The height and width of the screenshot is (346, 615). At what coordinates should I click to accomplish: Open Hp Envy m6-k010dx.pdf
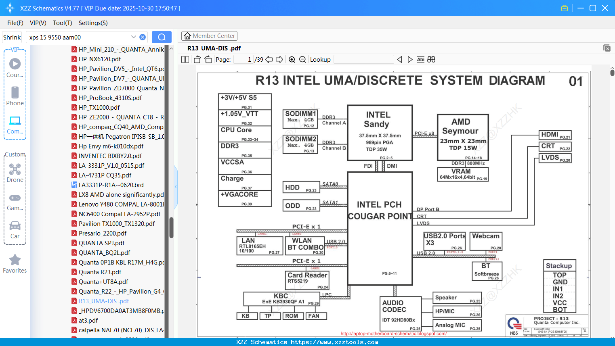[111, 146]
